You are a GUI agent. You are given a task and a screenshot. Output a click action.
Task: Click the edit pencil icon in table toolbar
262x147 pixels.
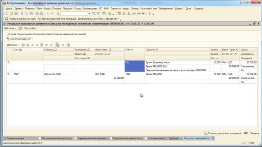coord(32,45)
